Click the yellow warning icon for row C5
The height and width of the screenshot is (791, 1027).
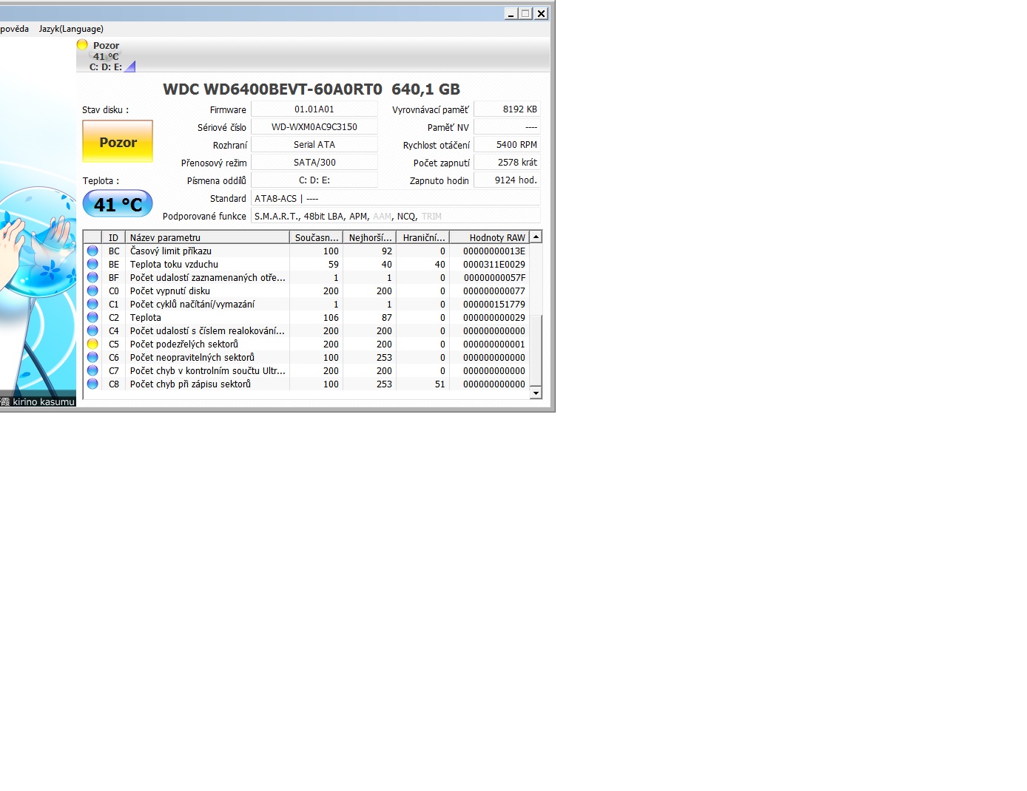click(92, 344)
